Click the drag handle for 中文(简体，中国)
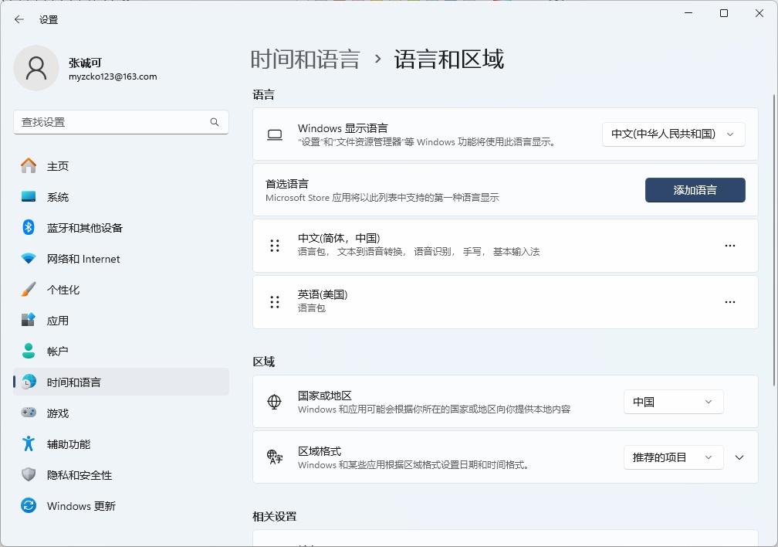 click(275, 246)
